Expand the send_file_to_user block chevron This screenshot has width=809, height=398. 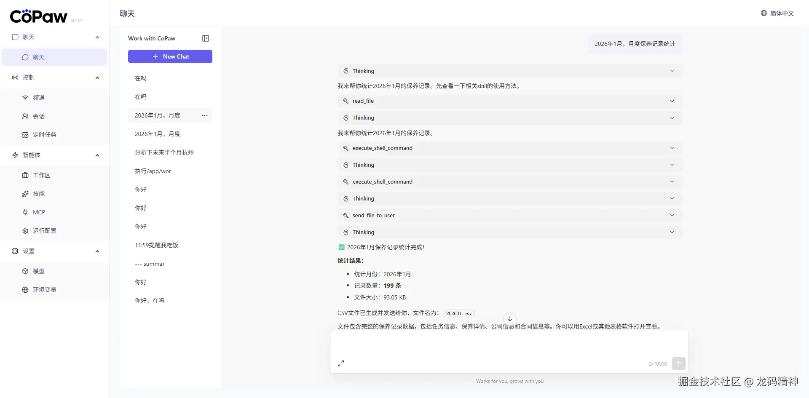(672, 215)
